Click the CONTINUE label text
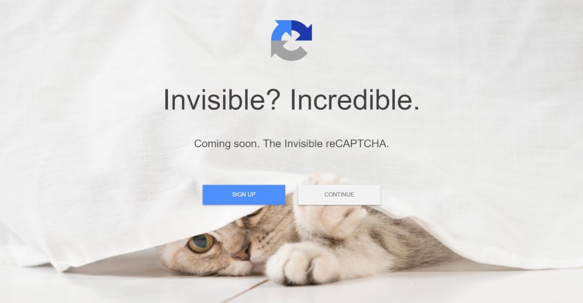 pos(339,195)
